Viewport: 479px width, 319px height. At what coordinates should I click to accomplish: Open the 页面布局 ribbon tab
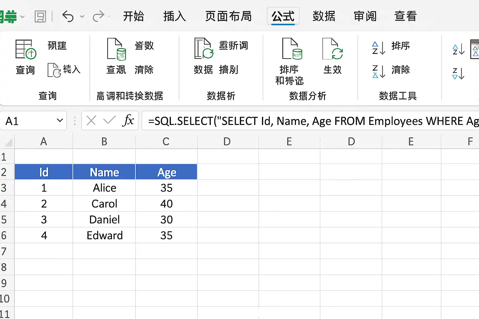pyautogui.click(x=229, y=16)
